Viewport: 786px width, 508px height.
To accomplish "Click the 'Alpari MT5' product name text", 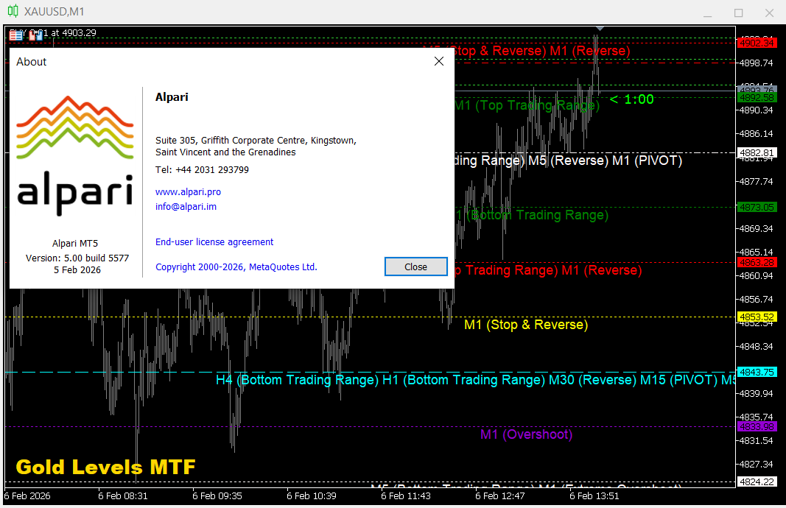I will pyautogui.click(x=75, y=244).
